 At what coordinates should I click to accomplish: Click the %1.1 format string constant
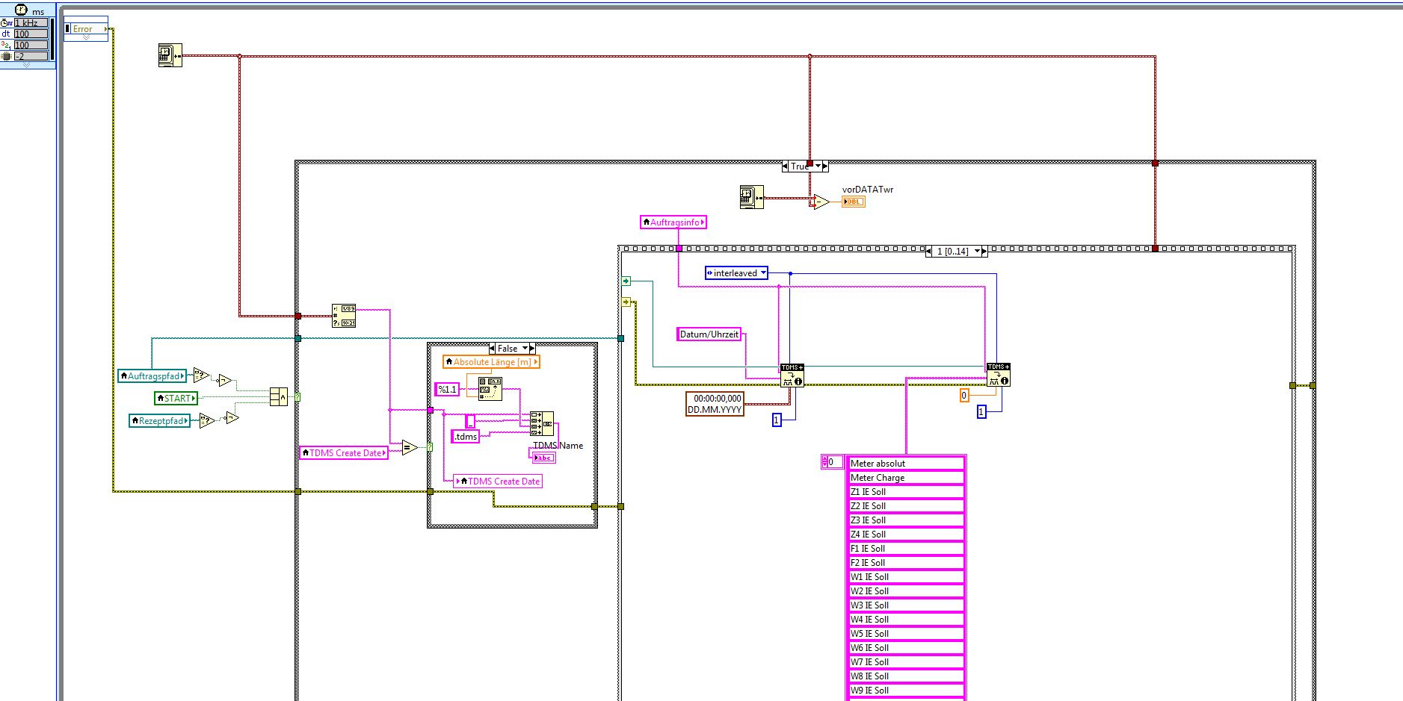click(447, 389)
